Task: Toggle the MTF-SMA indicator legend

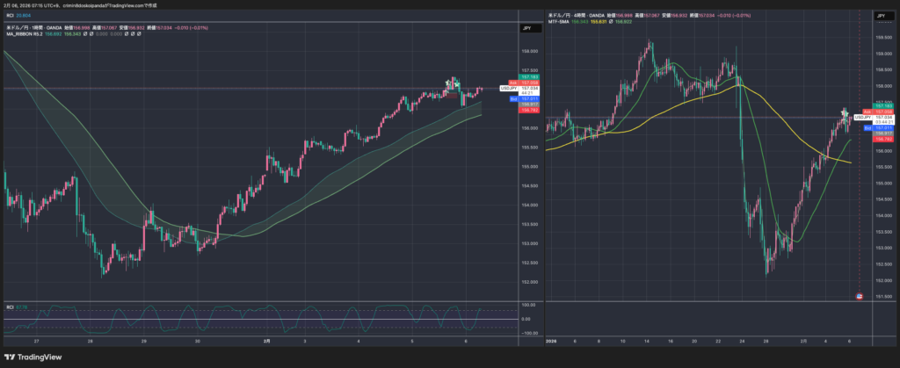Action: click(x=560, y=21)
